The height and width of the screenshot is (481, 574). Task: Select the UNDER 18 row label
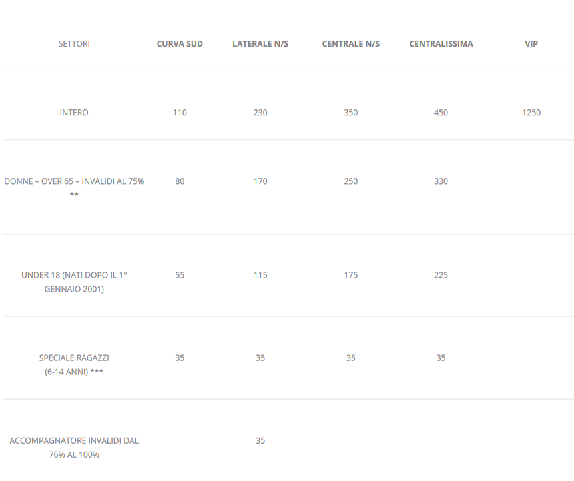coord(74,282)
